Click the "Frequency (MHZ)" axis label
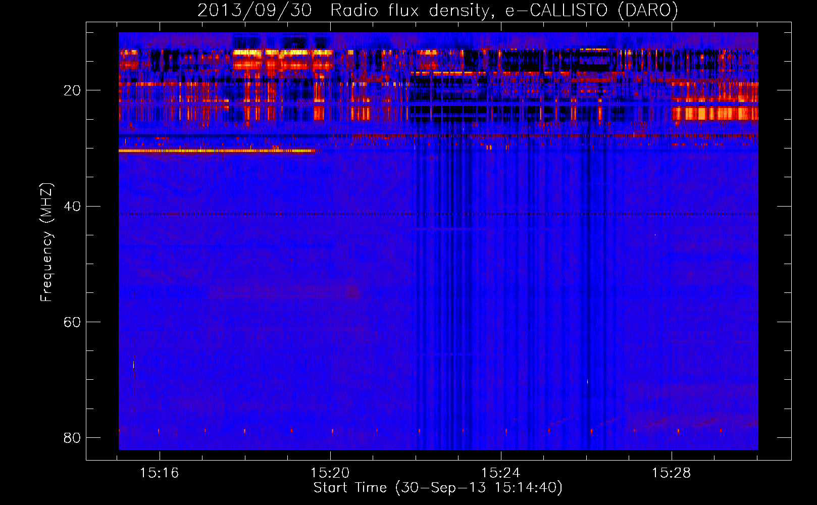The image size is (817, 505). click(46, 242)
